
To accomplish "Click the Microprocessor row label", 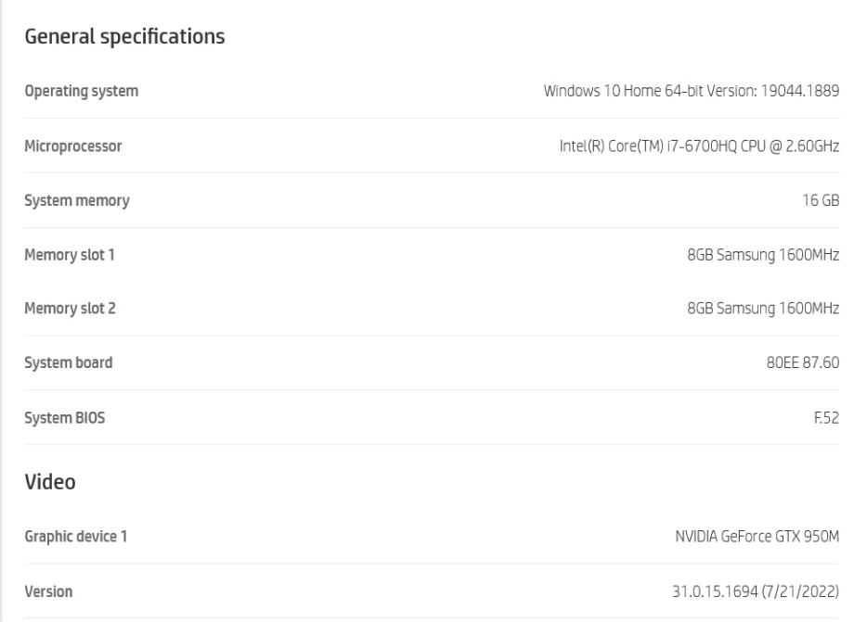I will pyautogui.click(x=72, y=146).
